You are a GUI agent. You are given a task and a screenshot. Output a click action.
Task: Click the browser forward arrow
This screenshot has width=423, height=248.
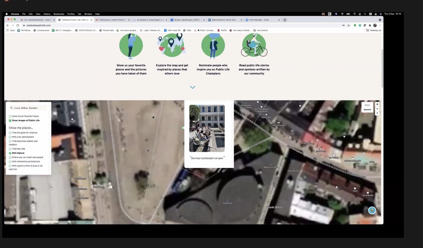pyautogui.click(x=12, y=25)
